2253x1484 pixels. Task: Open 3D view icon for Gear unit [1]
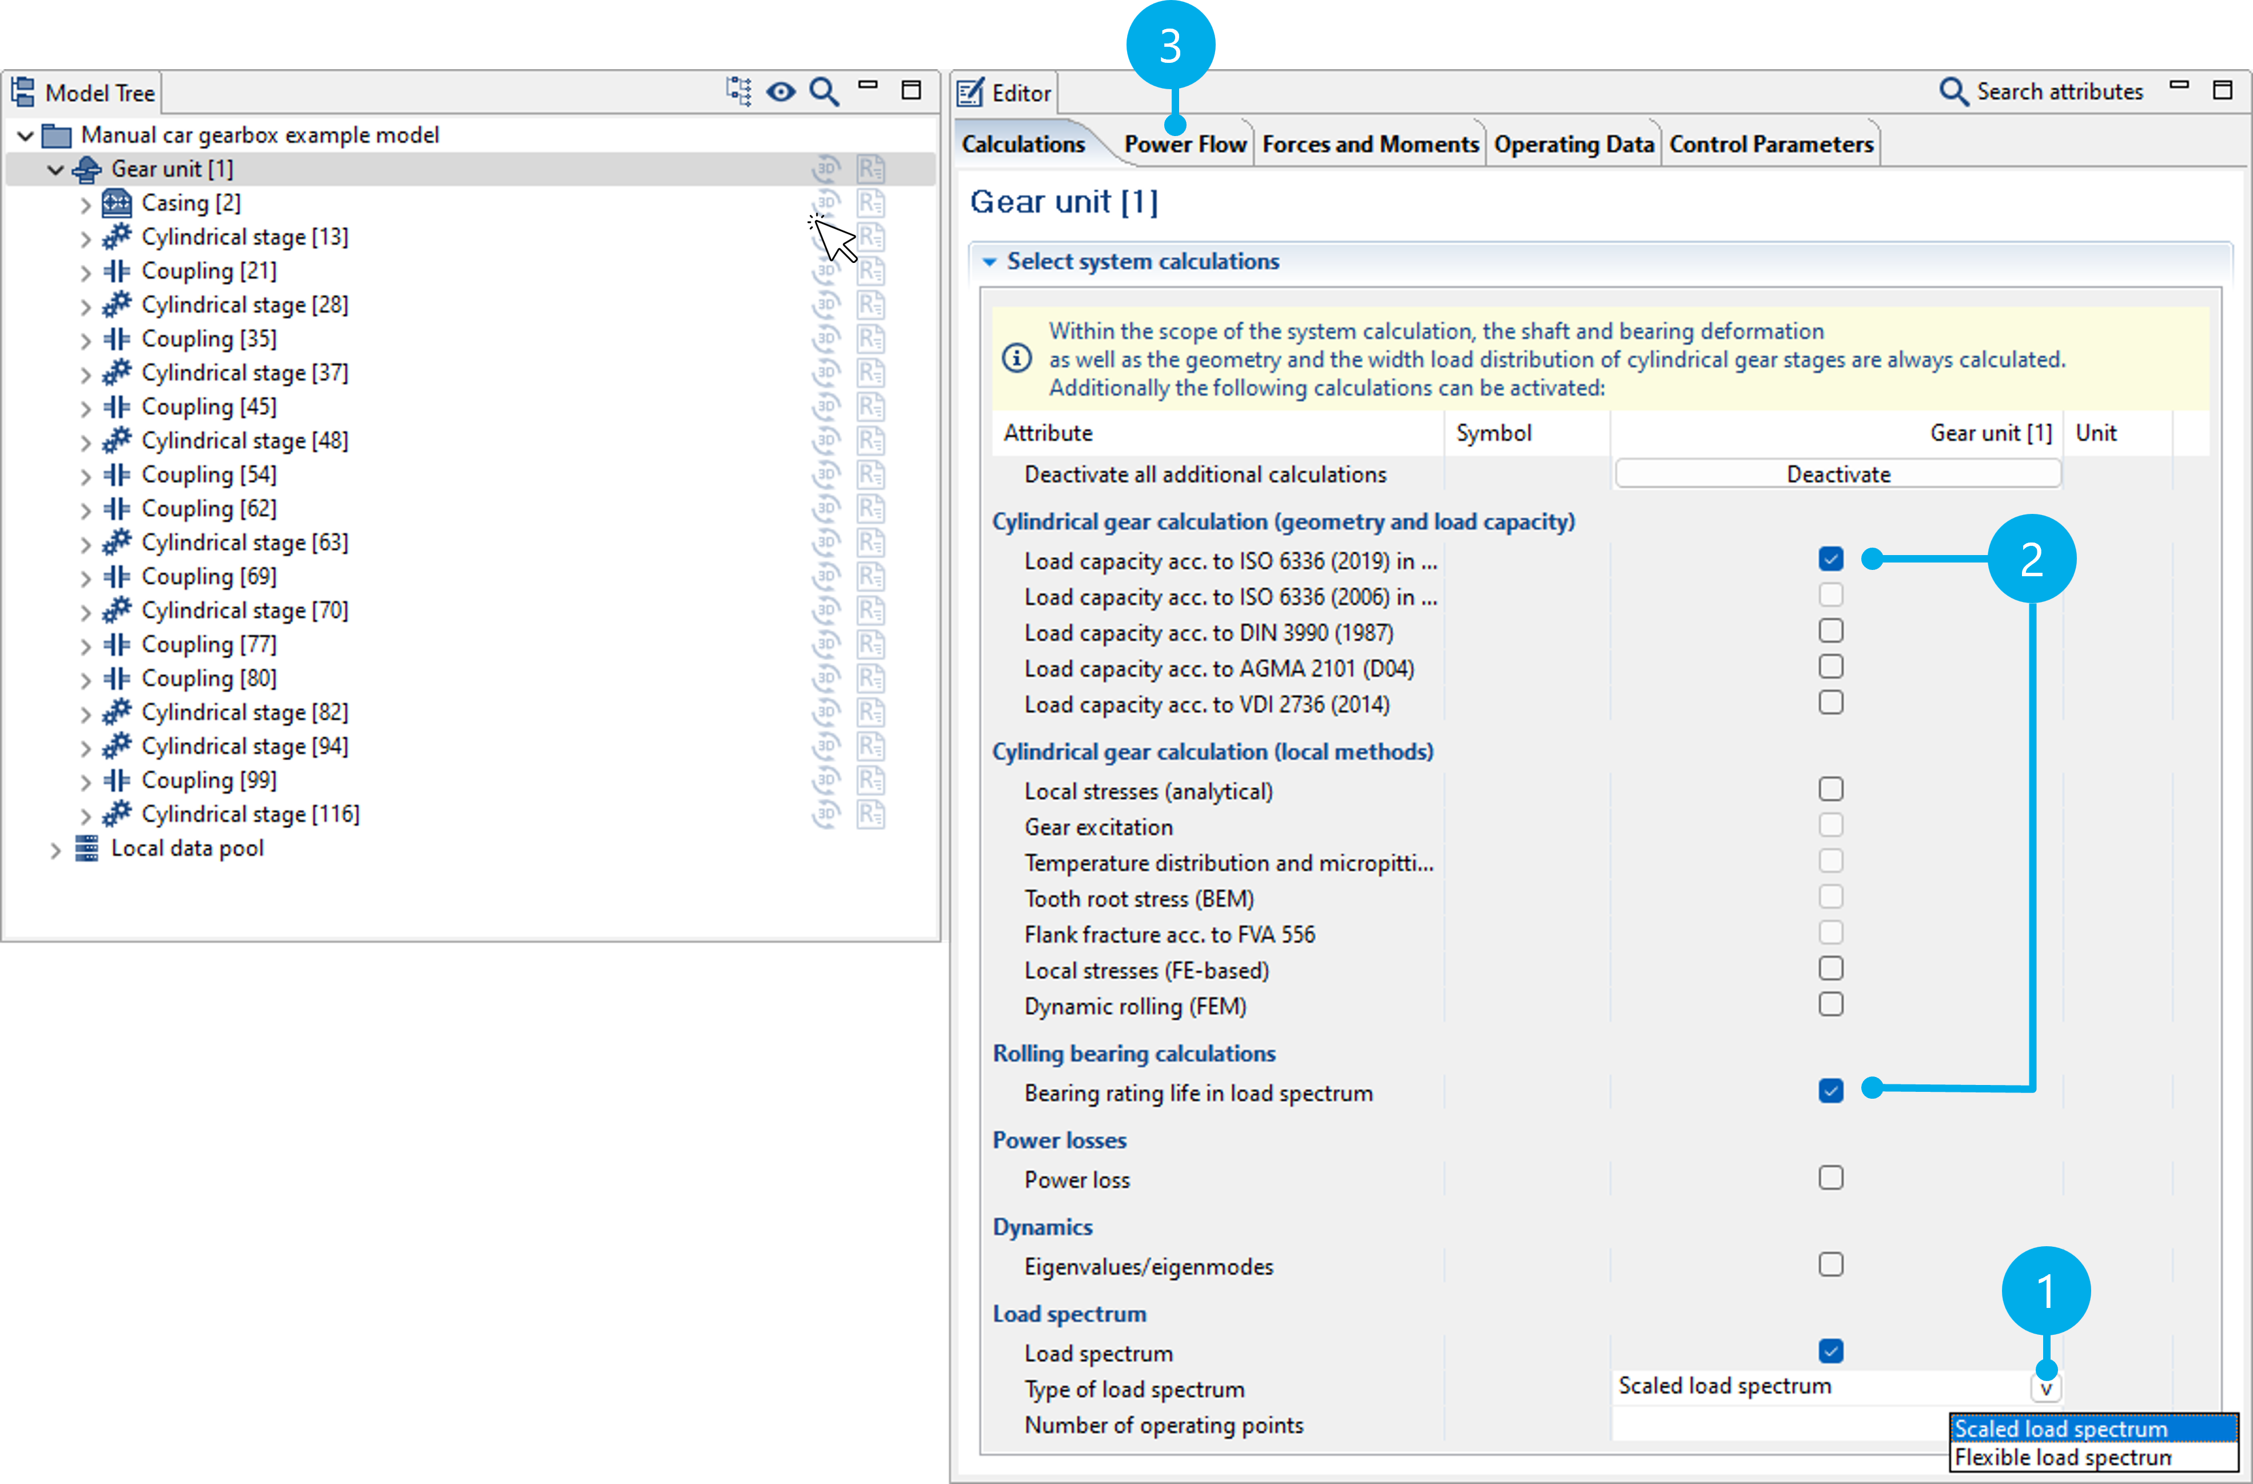point(826,169)
